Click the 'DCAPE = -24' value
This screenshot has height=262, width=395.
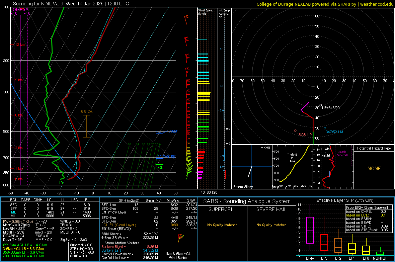point(13,236)
